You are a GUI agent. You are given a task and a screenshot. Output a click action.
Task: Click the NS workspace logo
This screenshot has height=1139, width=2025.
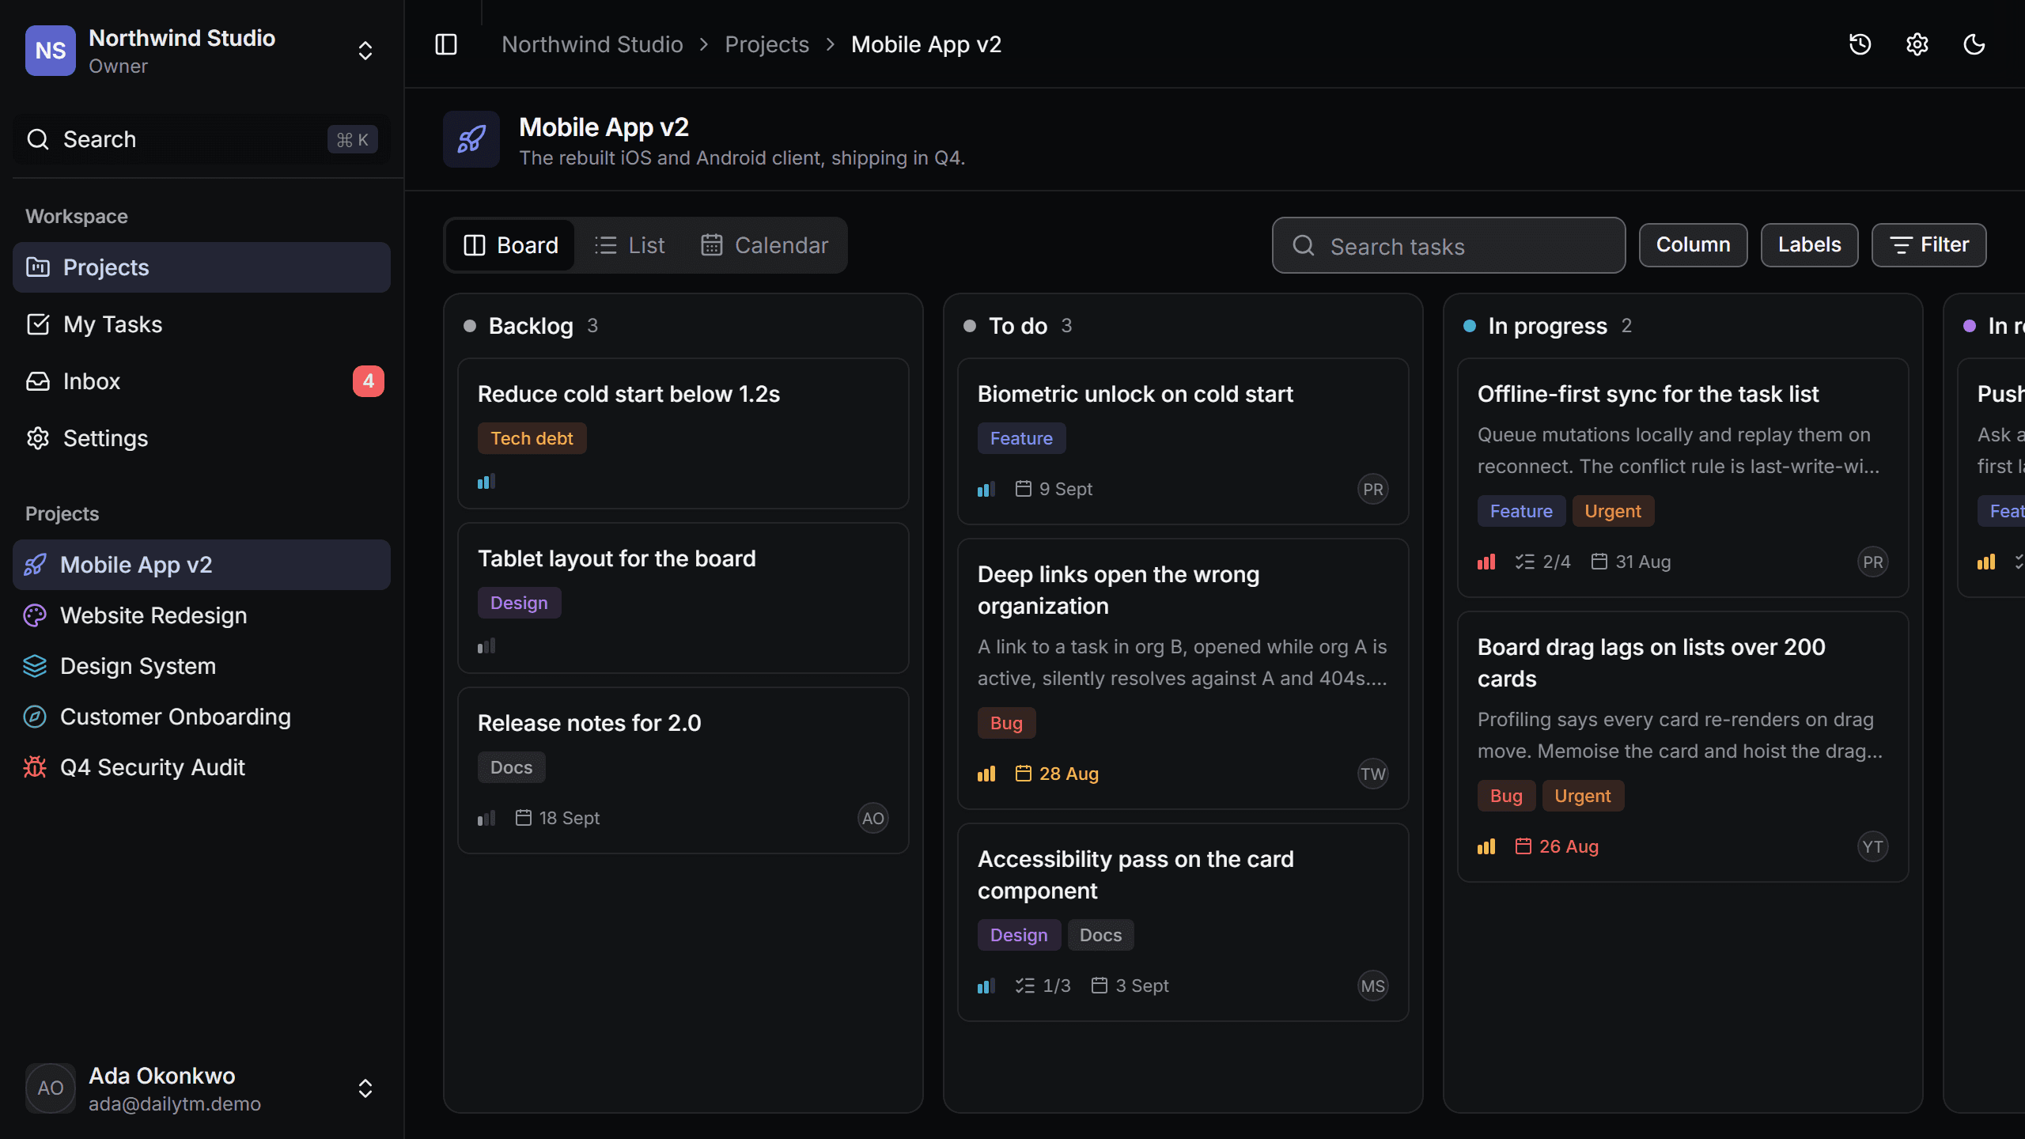(51, 51)
